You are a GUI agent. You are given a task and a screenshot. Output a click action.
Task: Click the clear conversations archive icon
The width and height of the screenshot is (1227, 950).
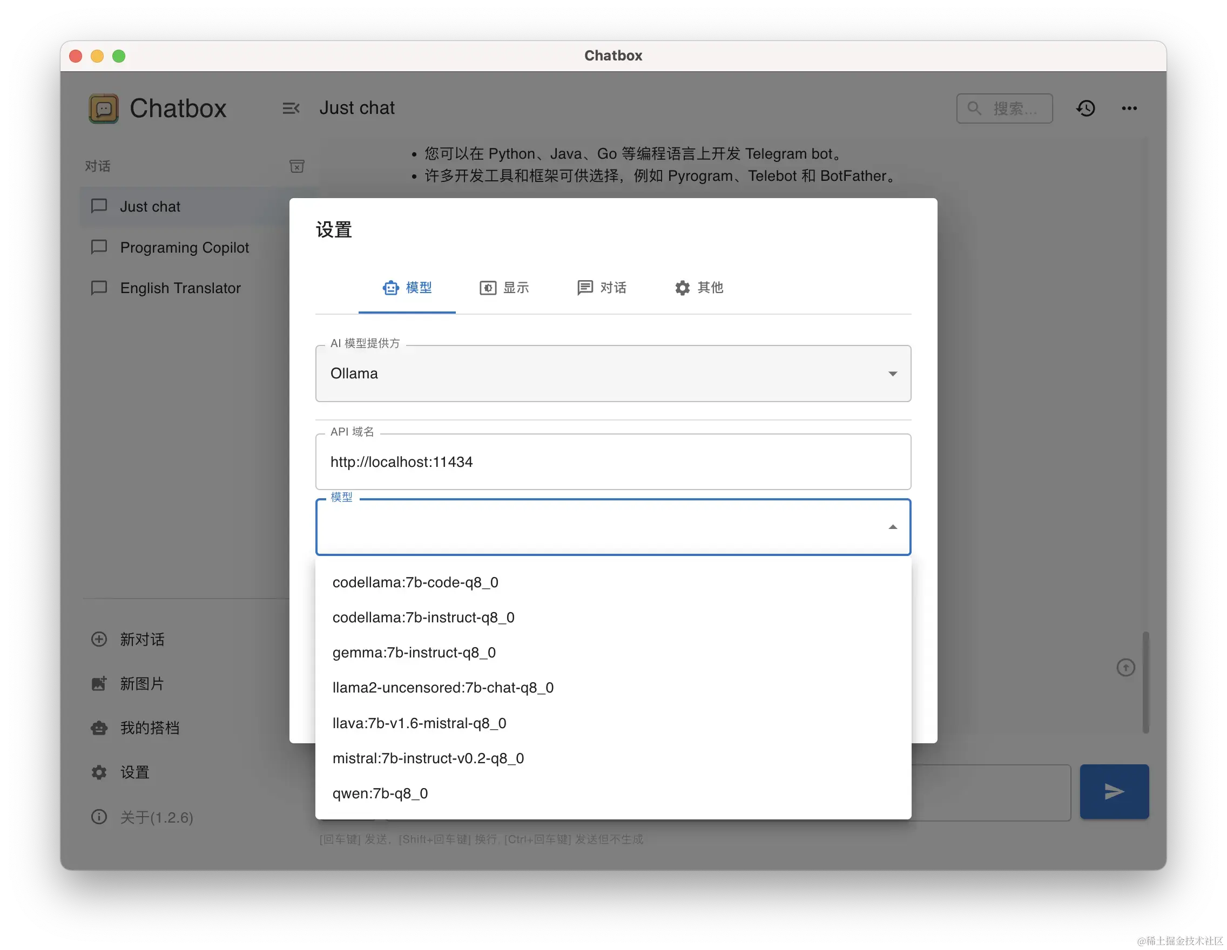tap(296, 166)
